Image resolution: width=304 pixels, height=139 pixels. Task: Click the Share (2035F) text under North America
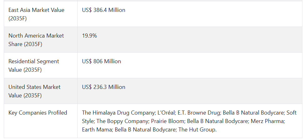25,44
